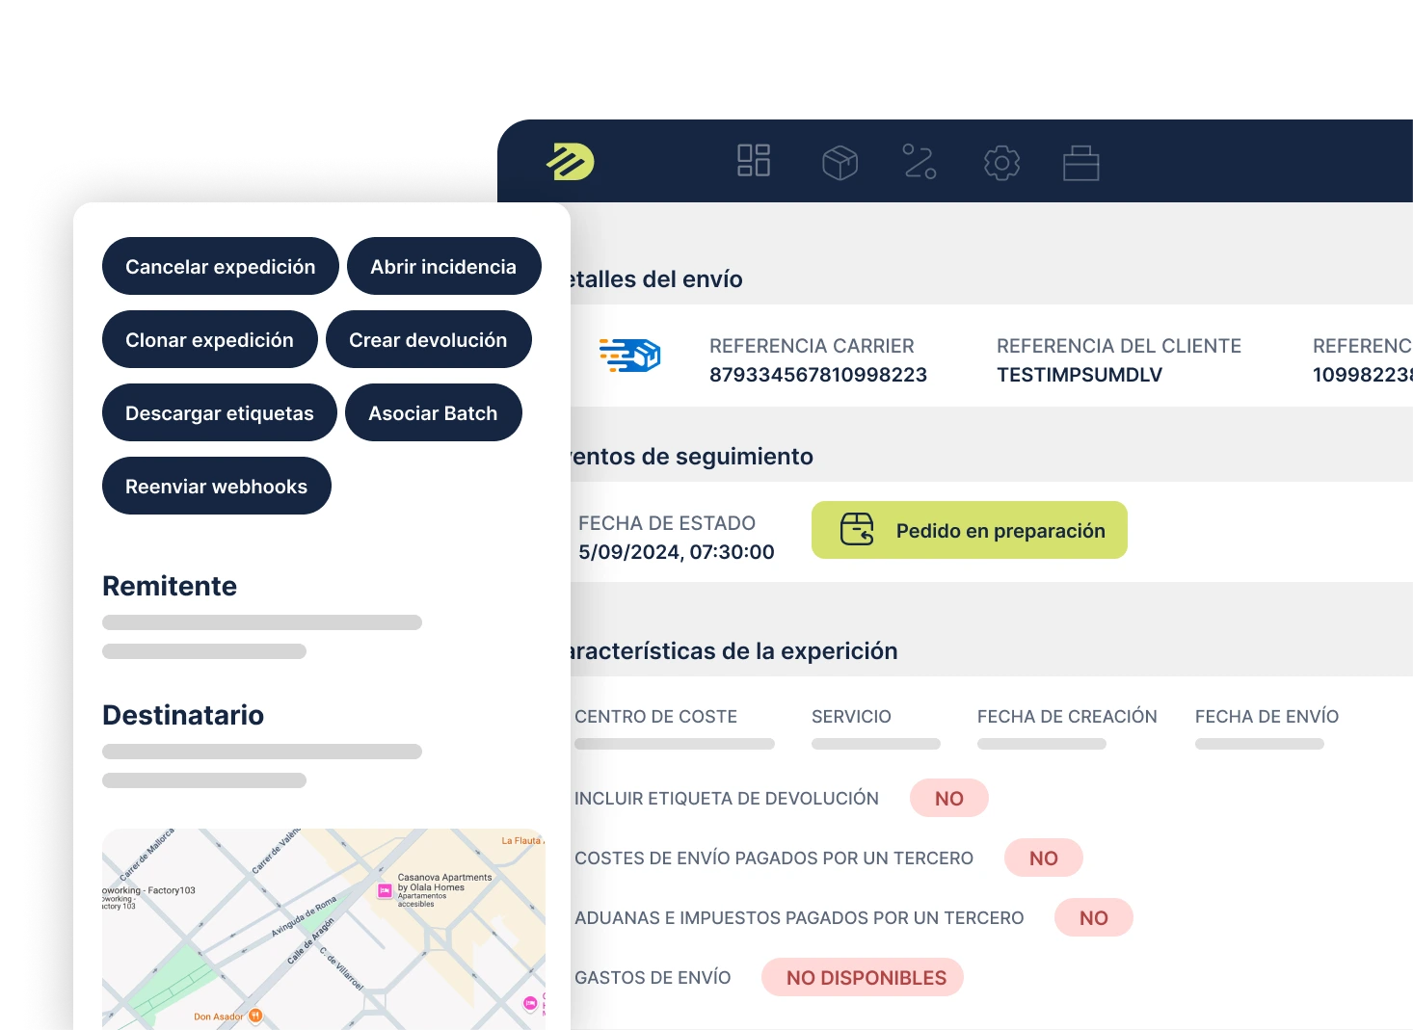
Task: Open the dashboard grid icon
Action: tap(753, 161)
